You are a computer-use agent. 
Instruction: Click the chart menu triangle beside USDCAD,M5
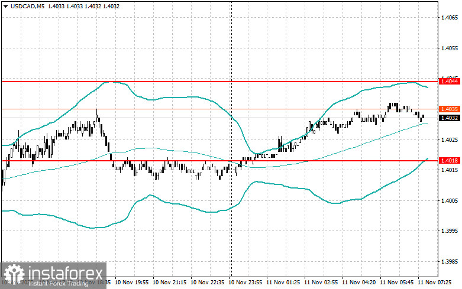(x=5, y=6)
